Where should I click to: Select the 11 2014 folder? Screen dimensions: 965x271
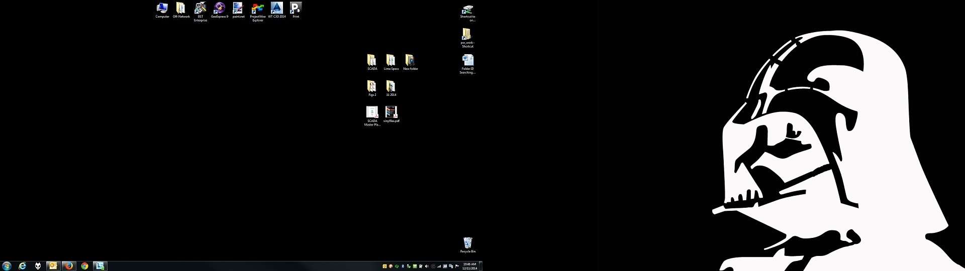click(391, 88)
